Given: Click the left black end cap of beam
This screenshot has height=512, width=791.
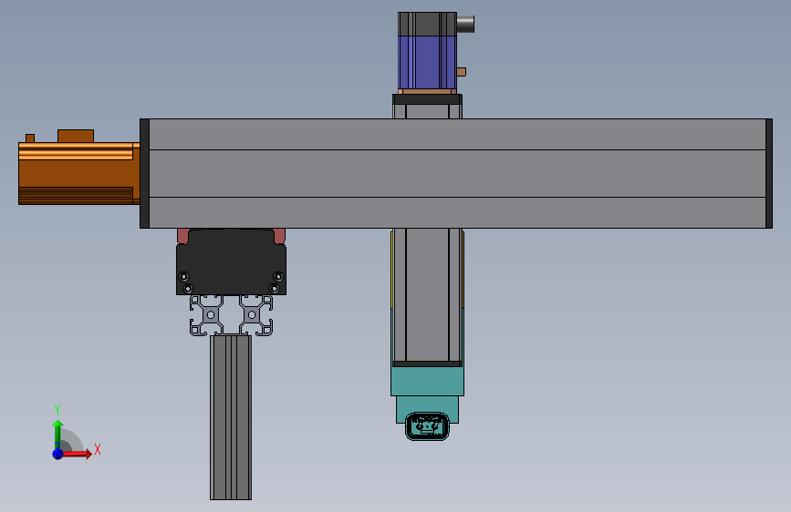Looking at the screenshot, I should tap(144, 173).
